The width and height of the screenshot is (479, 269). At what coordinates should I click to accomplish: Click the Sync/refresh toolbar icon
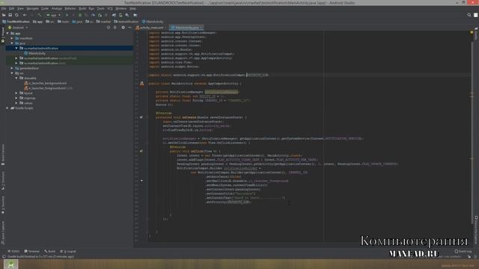(16, 15)
